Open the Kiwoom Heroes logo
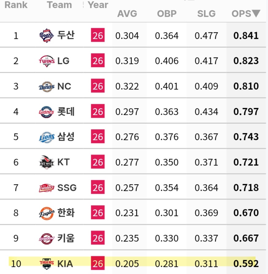Image resolution: width=268 pixels, height=274 pixels. pos(47,238)
